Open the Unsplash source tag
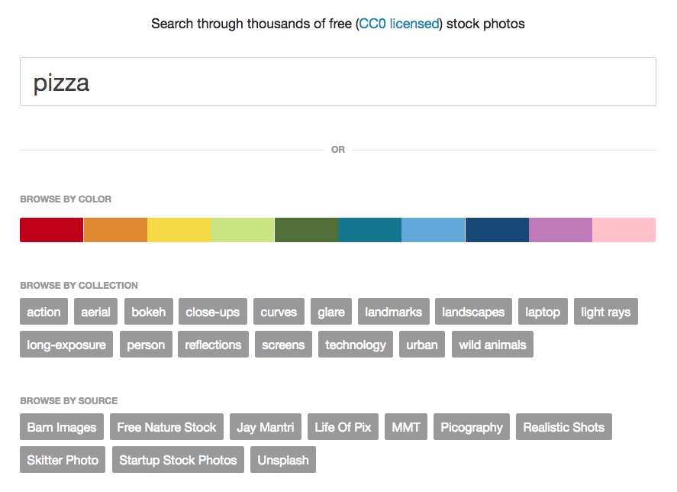 283,460
